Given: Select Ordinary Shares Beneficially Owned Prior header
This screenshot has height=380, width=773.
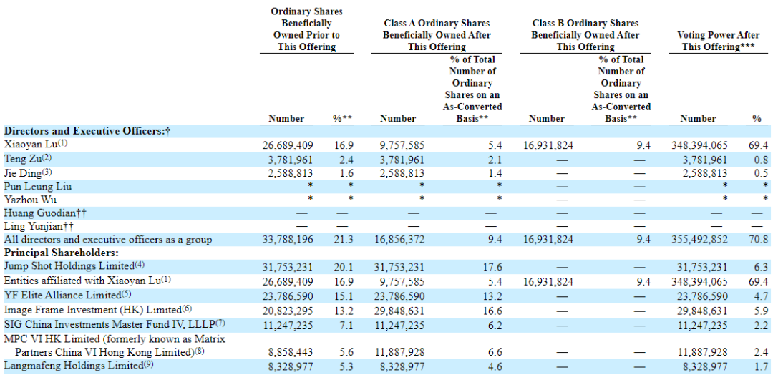Looking at the screenshot, I should [306, 29].
